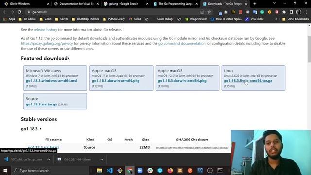The height and width of the screenshot is (175, 311).
Task: Open Firefox from the taskbar
Action: pos(170,171)
